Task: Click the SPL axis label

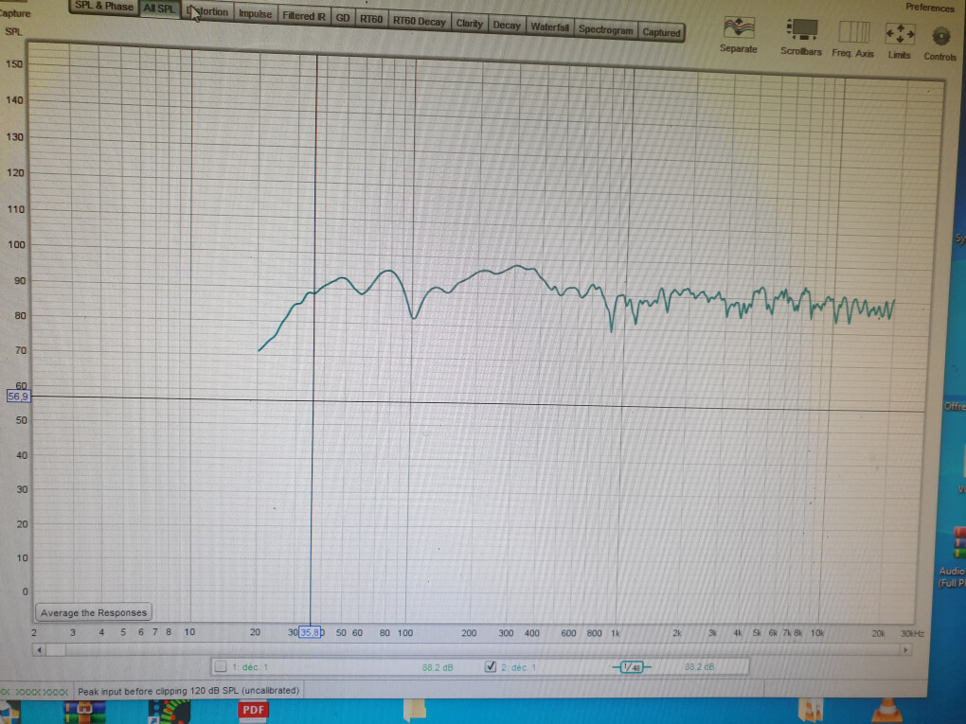Action: click(x=12, y=31)
